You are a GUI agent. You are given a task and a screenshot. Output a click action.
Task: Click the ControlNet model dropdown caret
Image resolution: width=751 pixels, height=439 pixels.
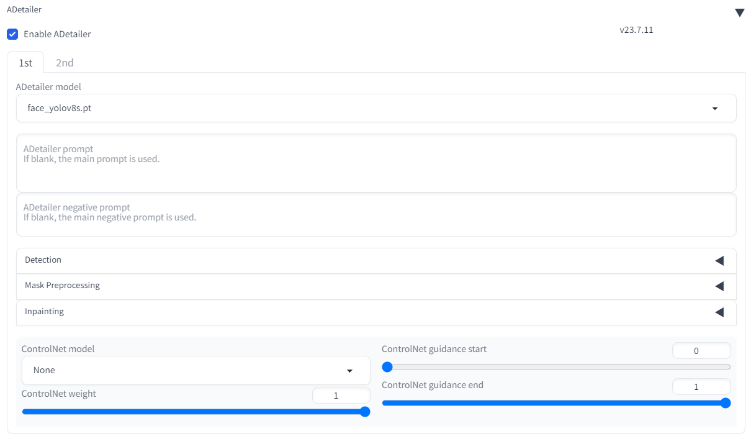349,371
